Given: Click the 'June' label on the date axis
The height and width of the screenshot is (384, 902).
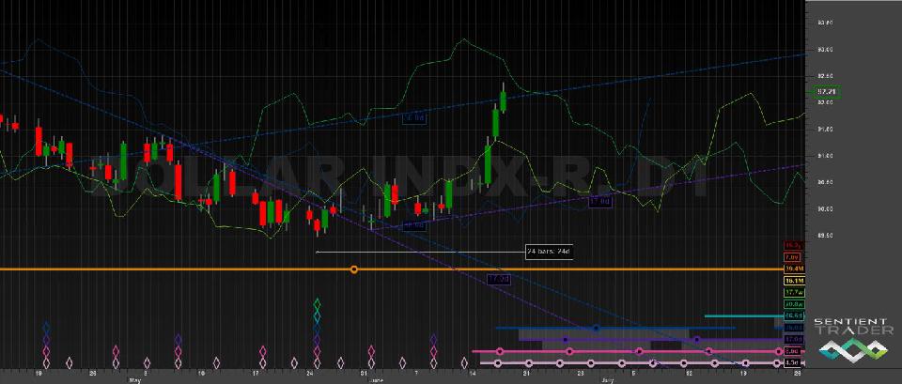Looking at the screenshot, I should pyautogui.click(x=377, y=380).
